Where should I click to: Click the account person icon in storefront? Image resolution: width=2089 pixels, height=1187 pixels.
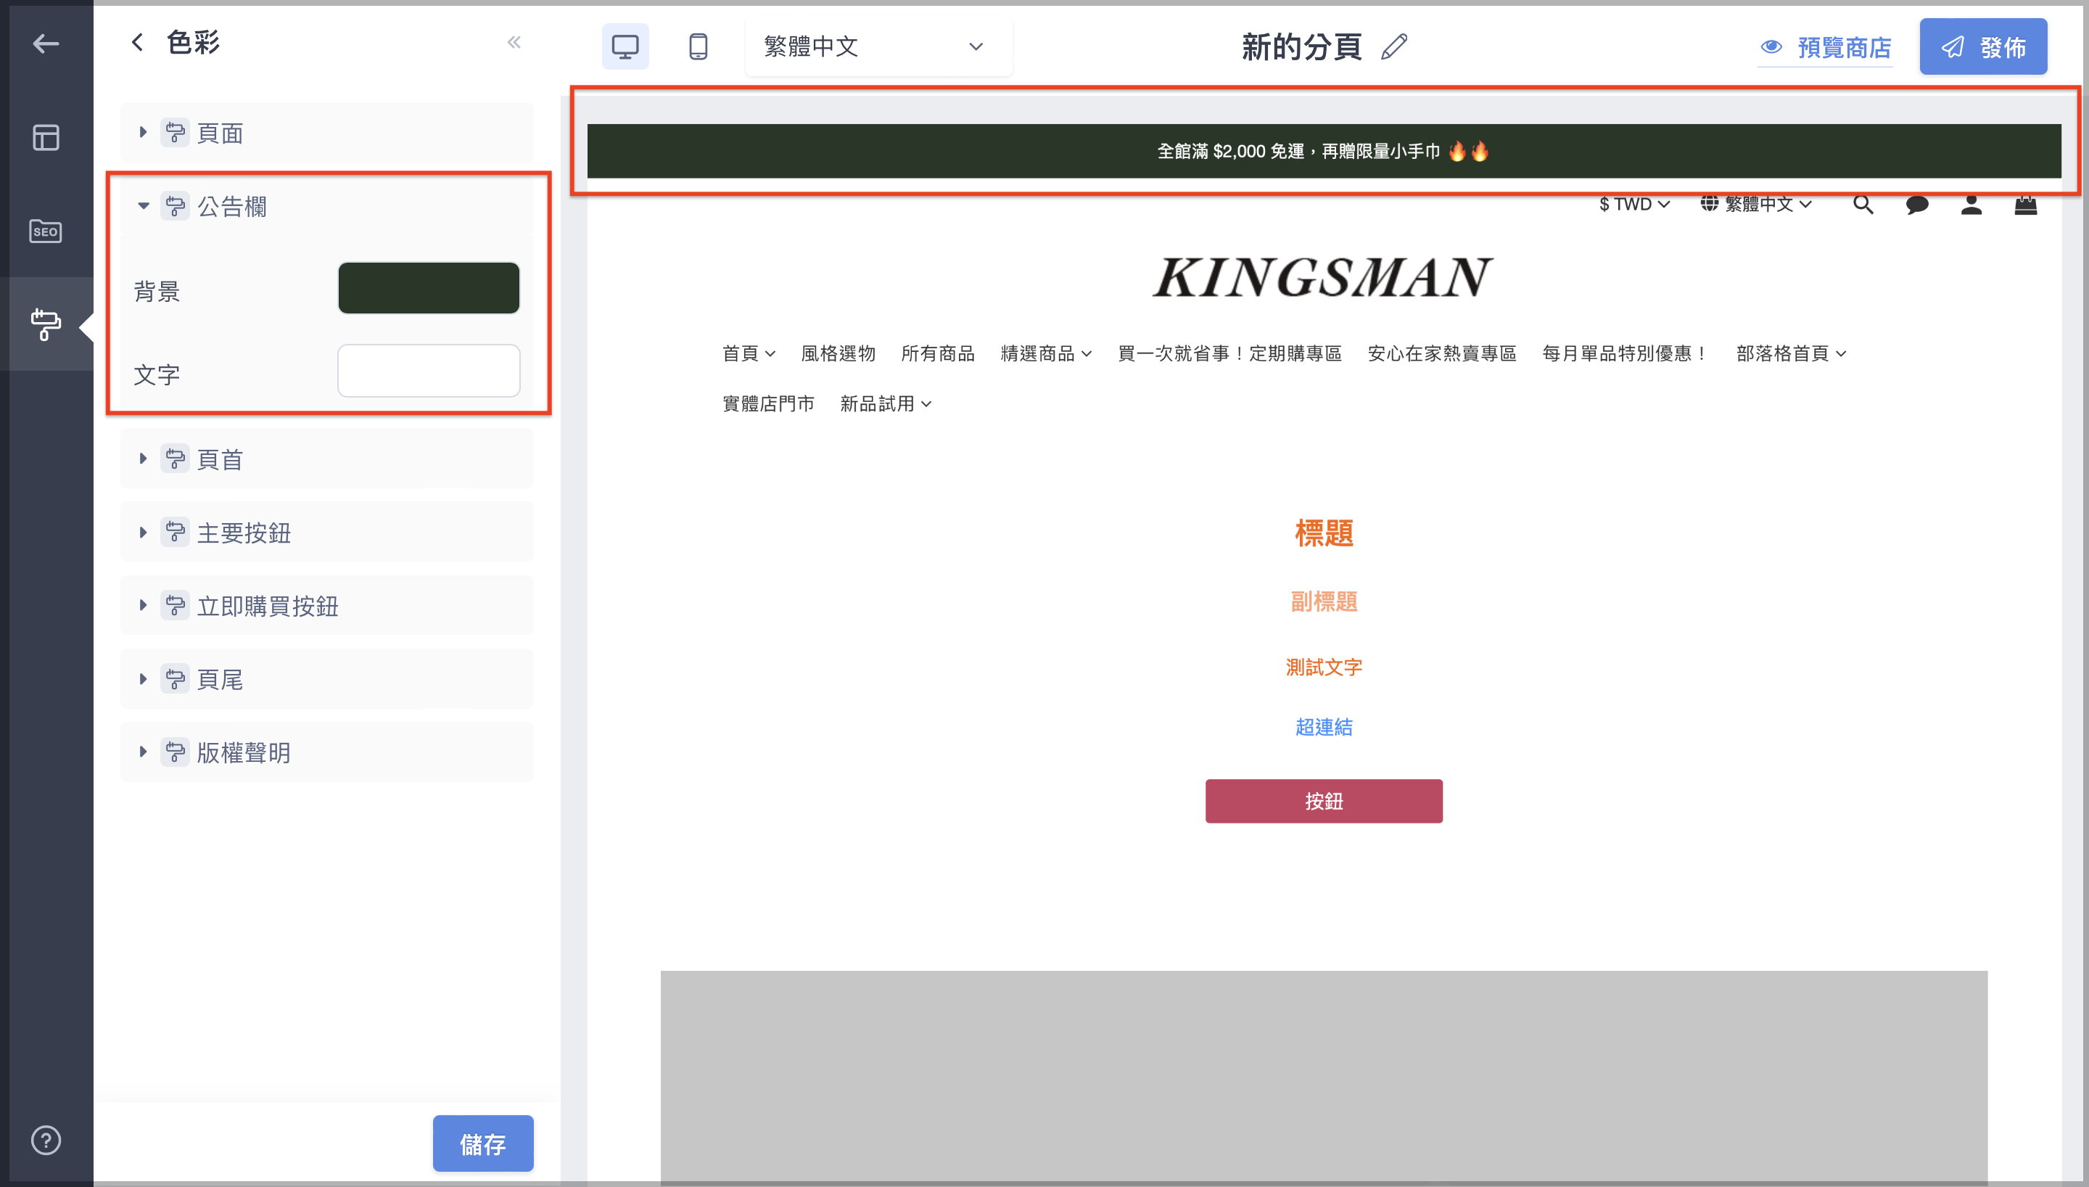[x=1971, y=204]
